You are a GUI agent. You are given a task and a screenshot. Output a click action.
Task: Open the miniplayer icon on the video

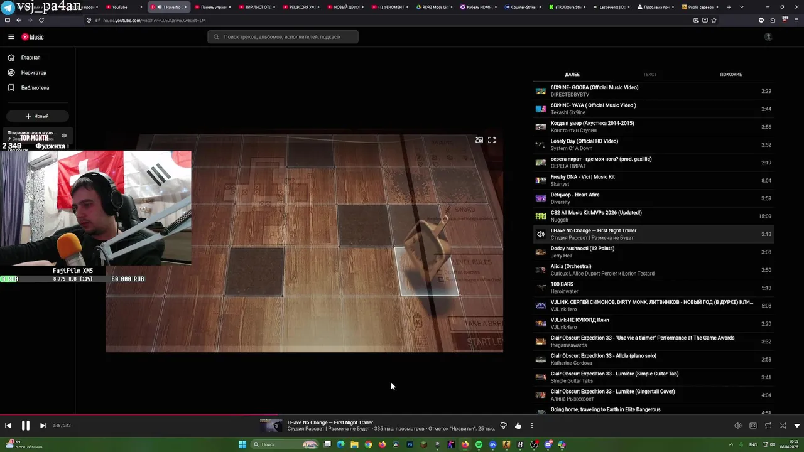[479, 140]
